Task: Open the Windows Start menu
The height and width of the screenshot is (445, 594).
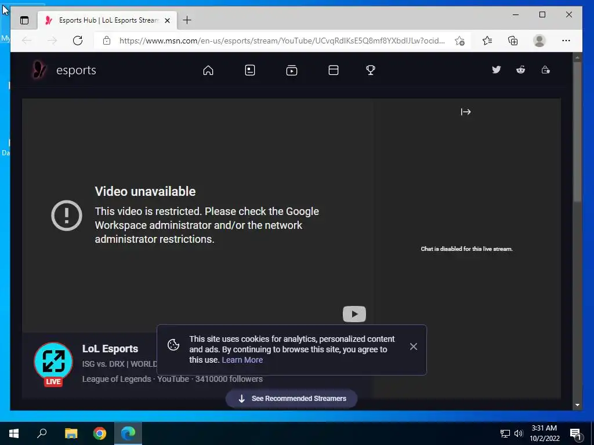Action: click(14, 433)
